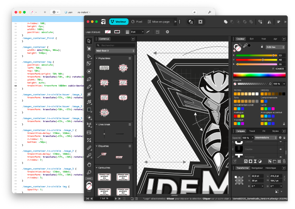Open the Historique tab
The width and height of the screenshot is (295, 209).
[270, 168]
